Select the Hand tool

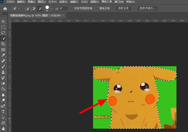[3, 129]
